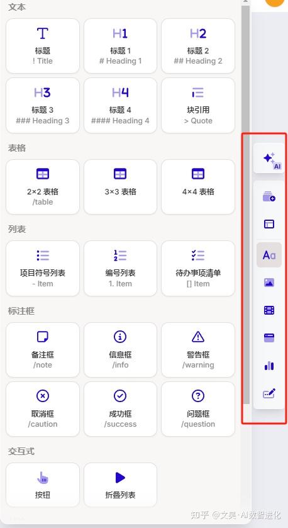Insert the 折叠列表 toggle list block
The image size is (288, 528).
pyautogui.click(x=121, y=485)
